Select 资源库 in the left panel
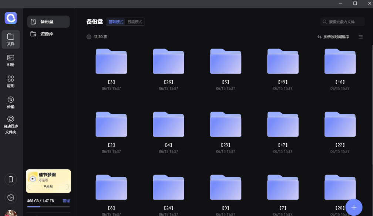Viewport: 373px width, 216px height. pos(48,34)
